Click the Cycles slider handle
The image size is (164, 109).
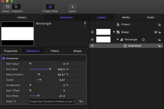point(40,80)
